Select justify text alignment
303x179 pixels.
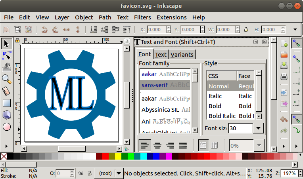182,145
